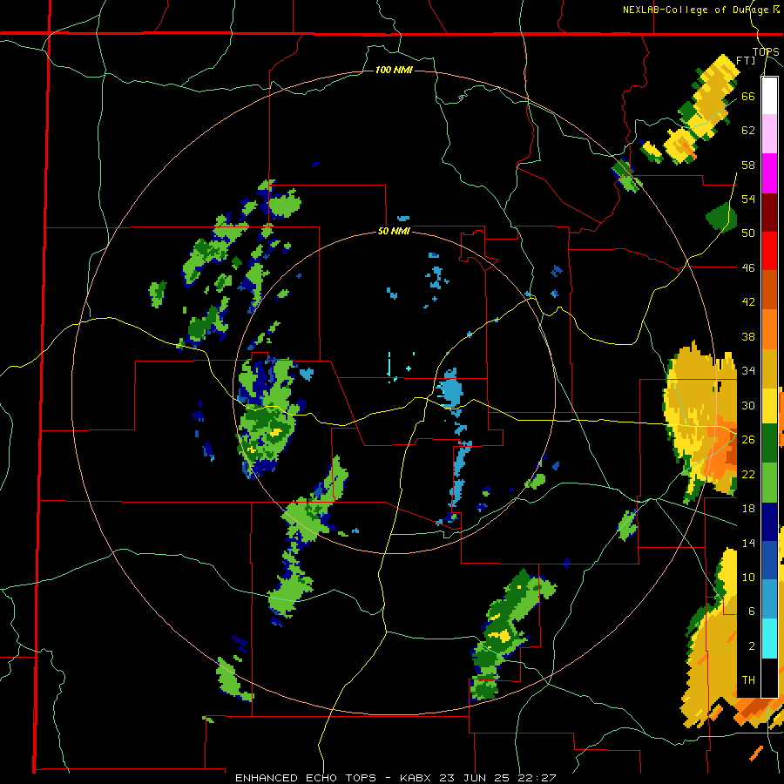Screen dimensions: 784x784
Task: Click the bright orange legend band
Action: coord(769,328)
